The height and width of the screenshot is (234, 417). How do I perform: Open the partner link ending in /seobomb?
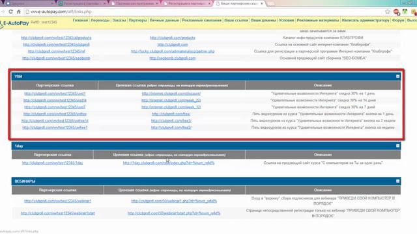point(56,58)
